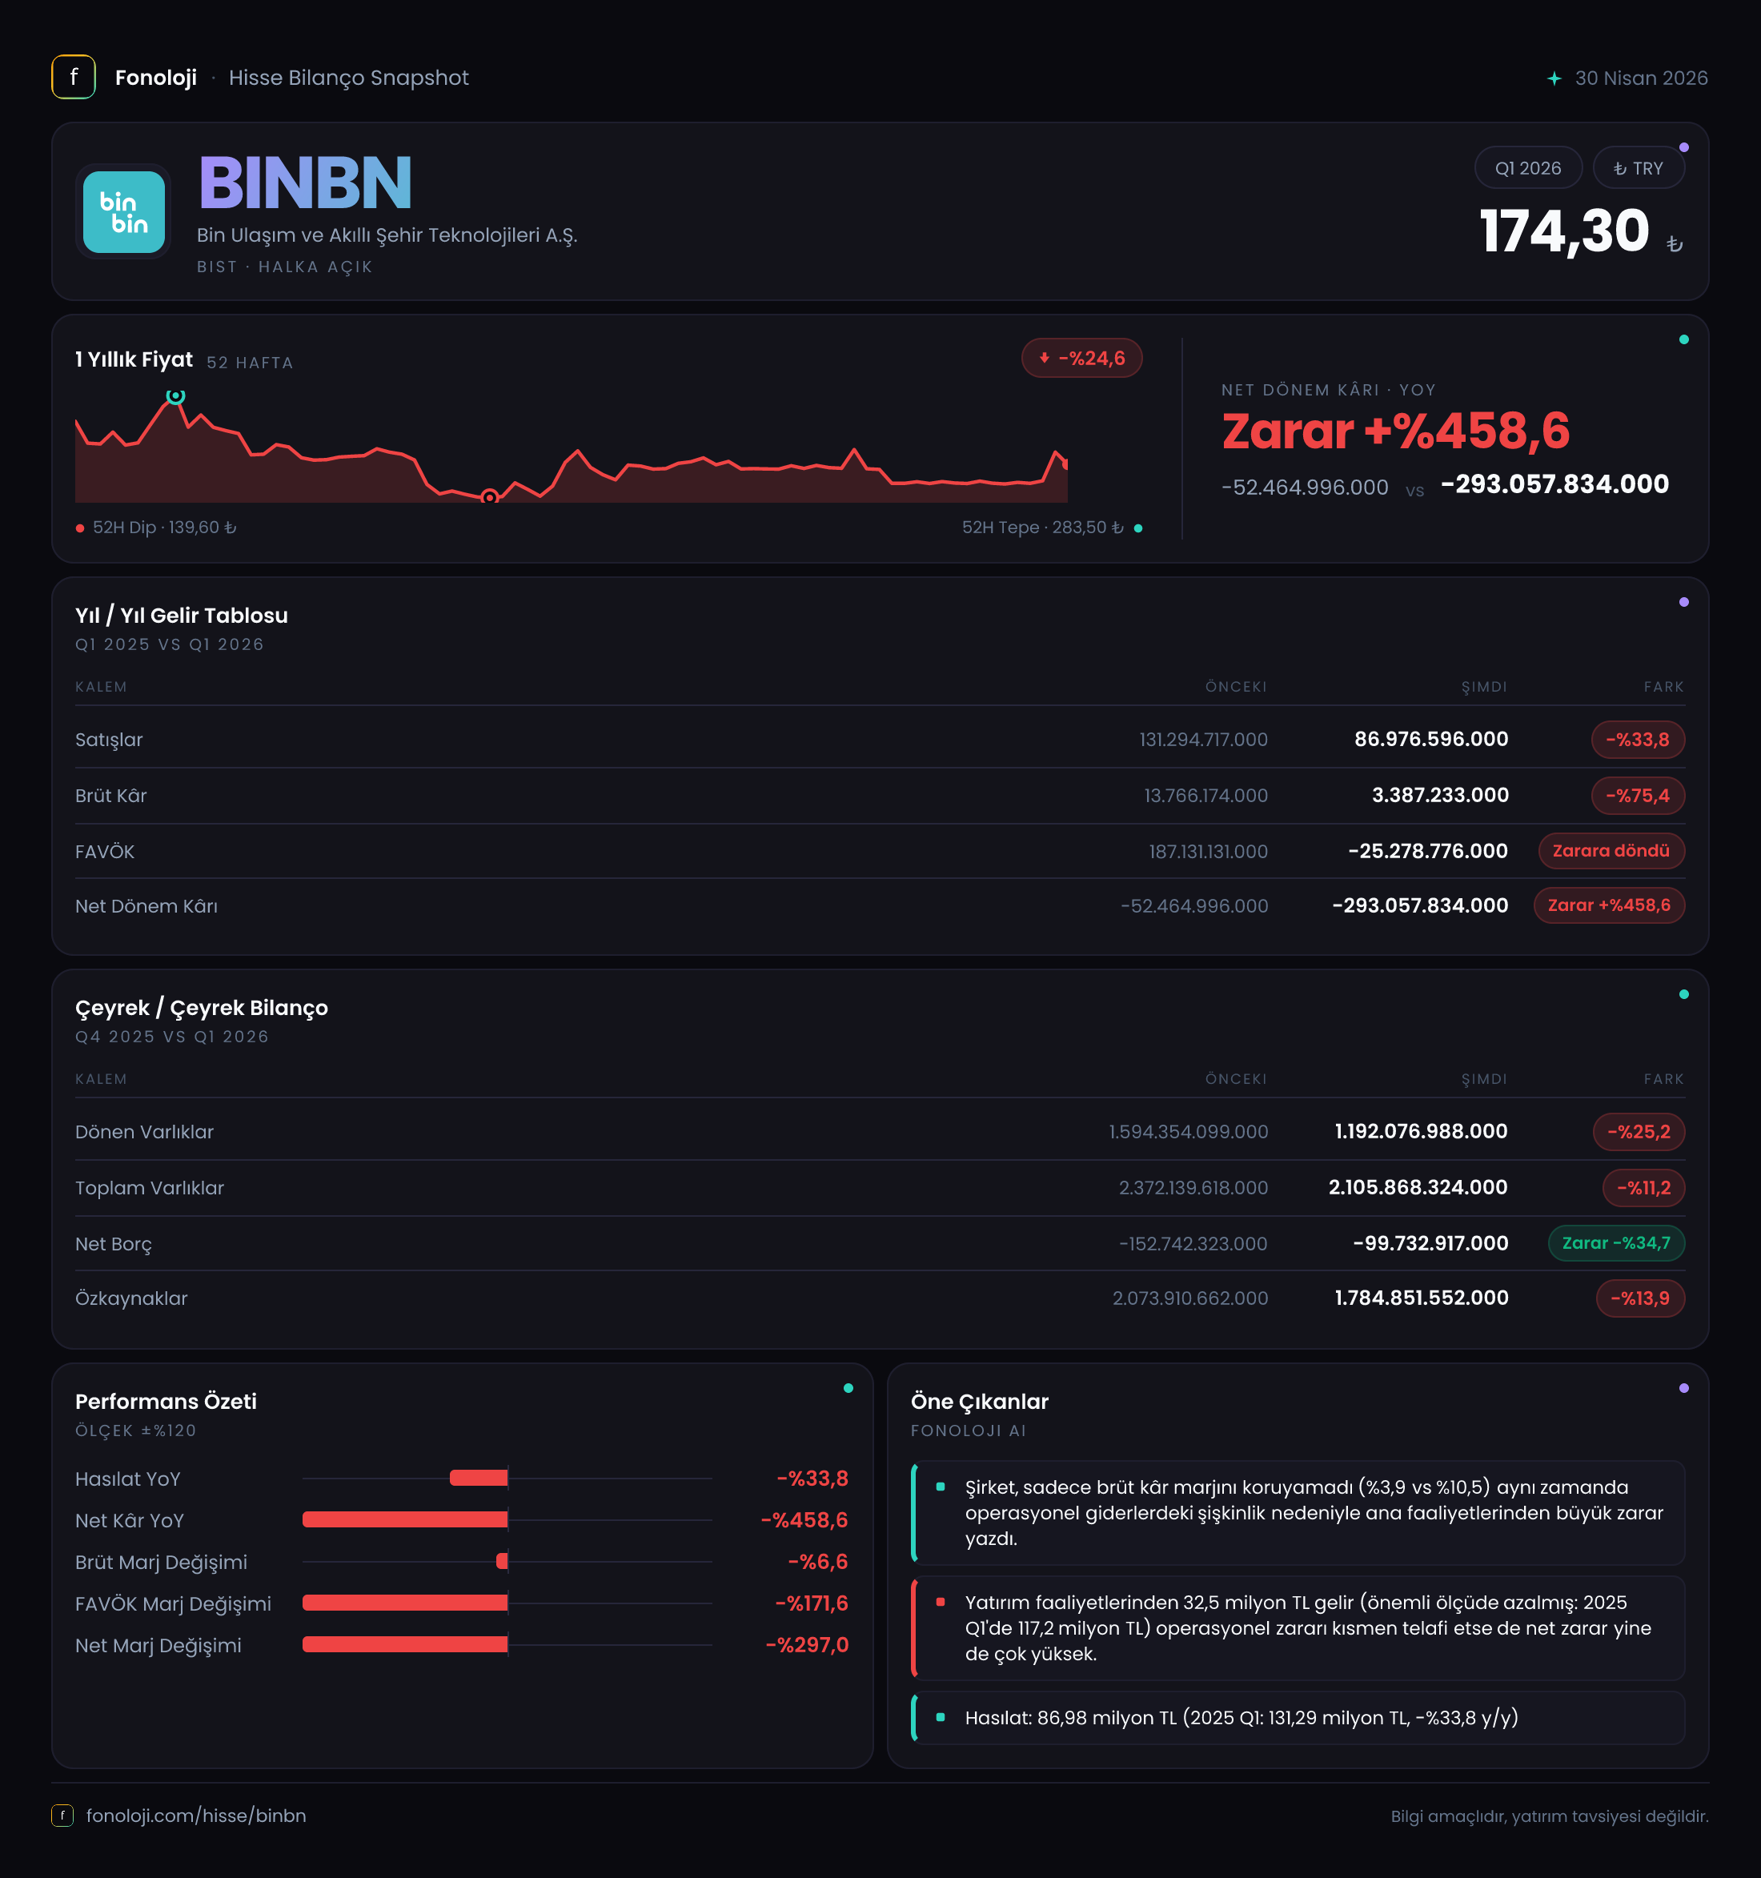Click the small Fonoloji icon in footer
The height and width of the screenshot is (1878, 1761).
(x=62, y=1816)
